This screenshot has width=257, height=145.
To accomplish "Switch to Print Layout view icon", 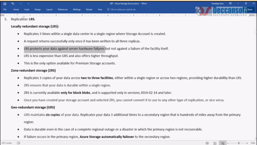I will click(215, 143).
